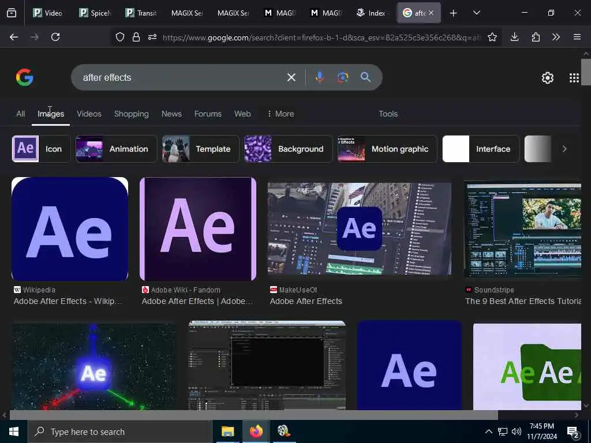
Task: Open the Windows Start menu
Action: pos(14,431)
